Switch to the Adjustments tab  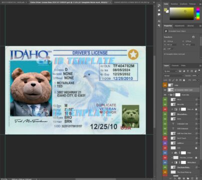click(x=179, y=26)
